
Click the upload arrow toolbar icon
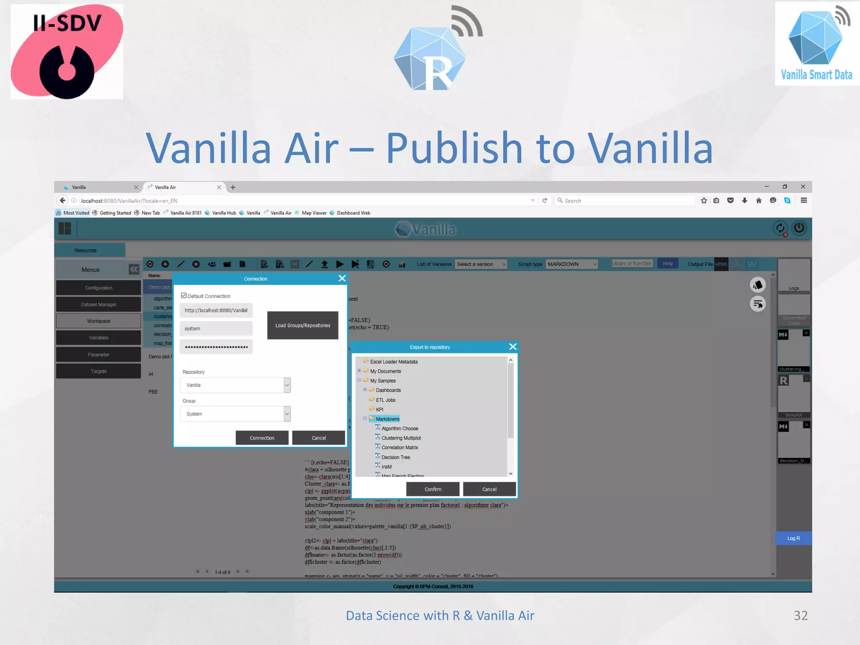pos(325,264)
